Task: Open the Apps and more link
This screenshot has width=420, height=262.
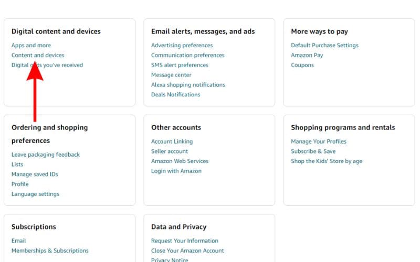Action: pyautogui.click(x=31, y=46)
